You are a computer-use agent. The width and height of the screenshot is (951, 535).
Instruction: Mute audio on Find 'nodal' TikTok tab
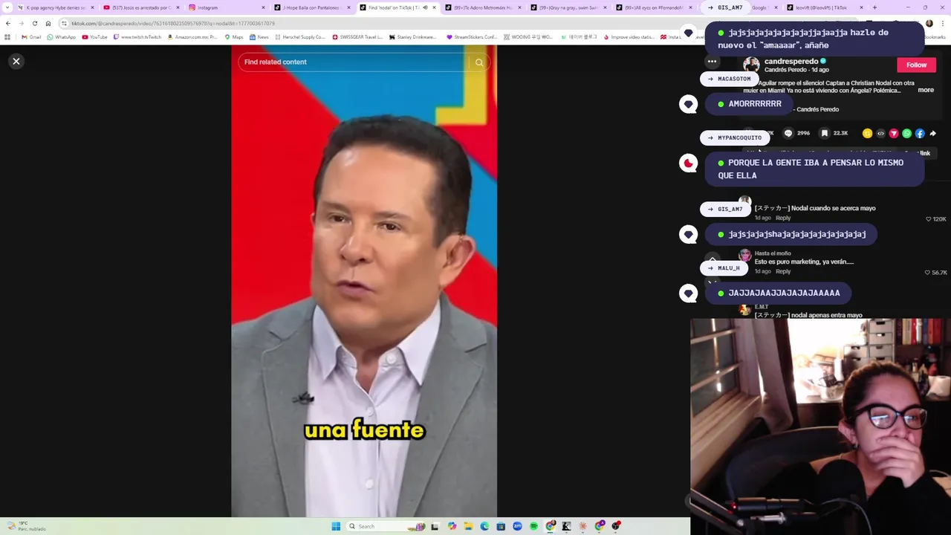coord(425,7)
